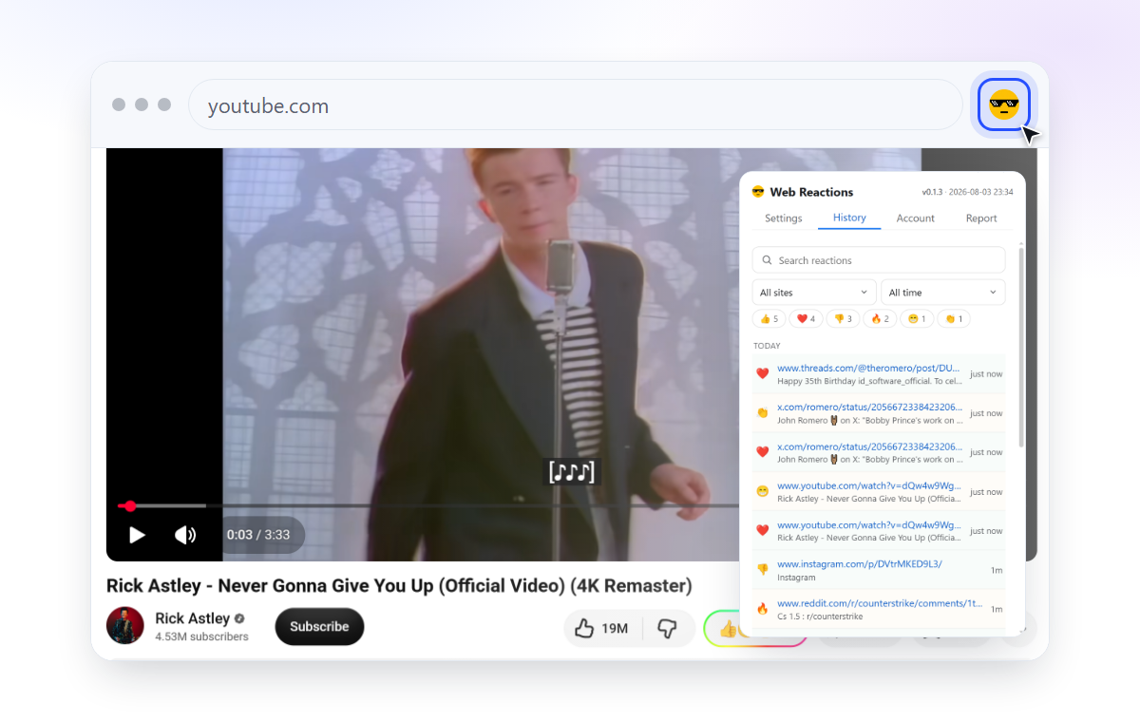Click the Web Reactions popup title

click(811, 192)
